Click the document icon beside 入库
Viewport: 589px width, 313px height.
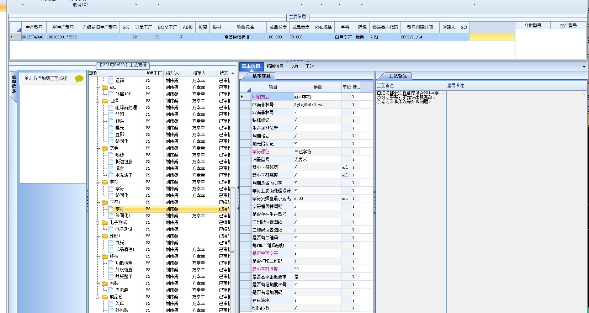point(111,303)
